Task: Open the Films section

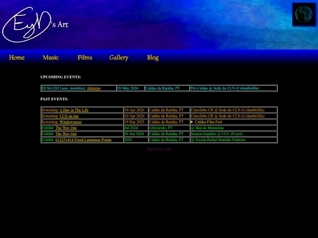Action: (85, 58)
